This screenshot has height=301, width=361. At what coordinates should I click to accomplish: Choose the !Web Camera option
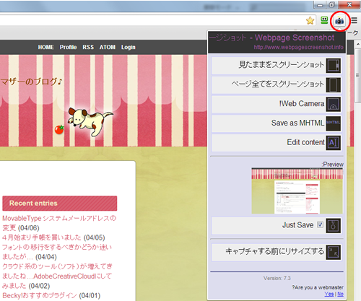(277, 104)
